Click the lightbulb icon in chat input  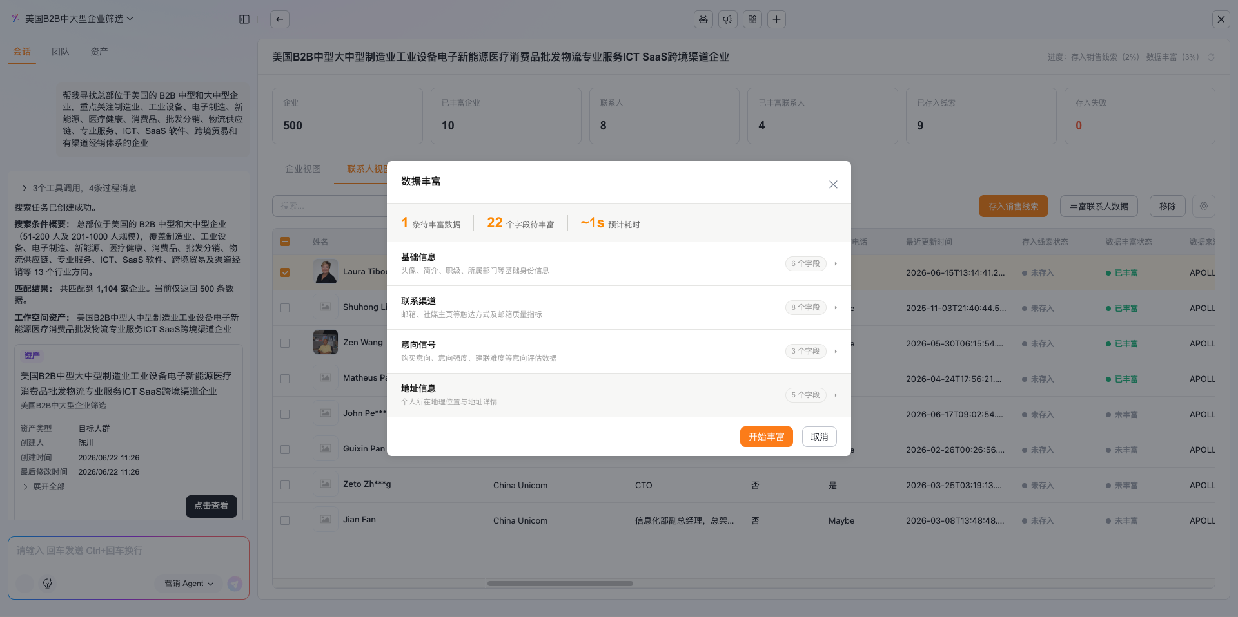point(47,584)
